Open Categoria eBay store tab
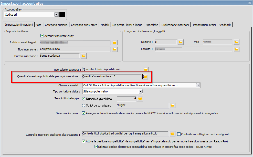Viewport: 253px width, 157px height. 84,25
